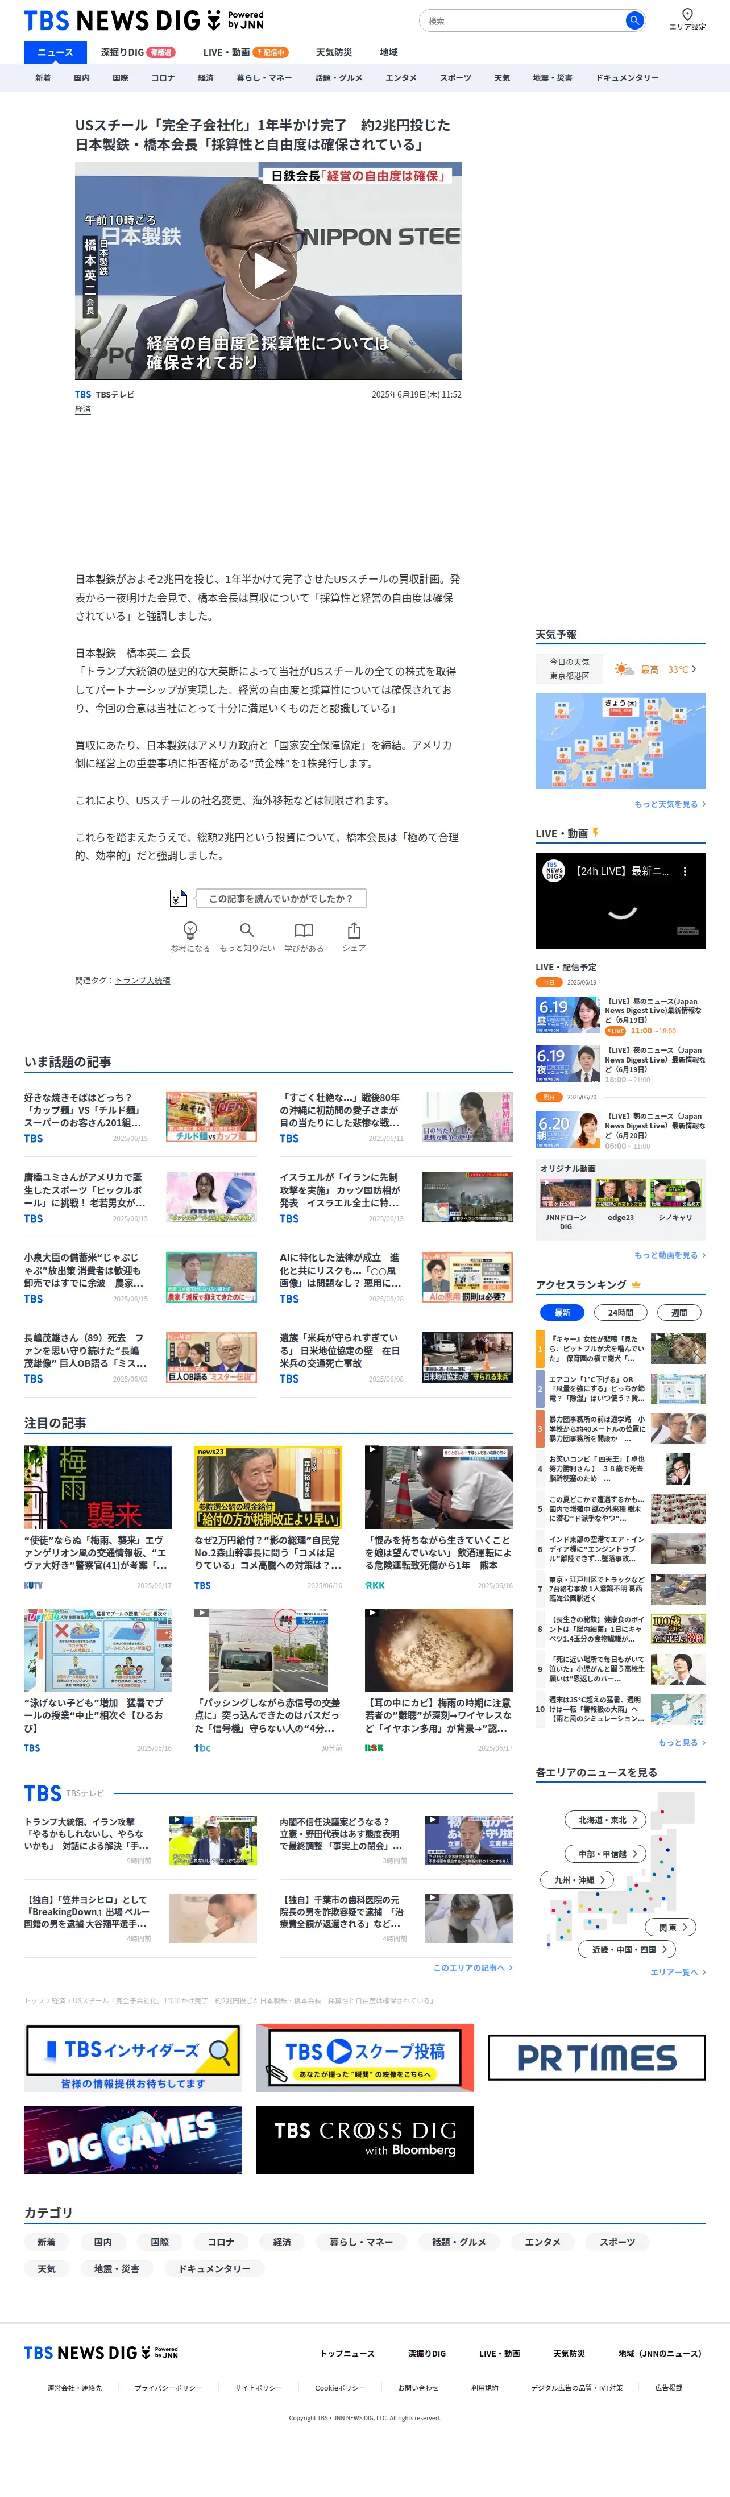The width and height of the screenshot is (730, 2497).
Task: Switch to the LIVE・動画 tab
Action: click(x=245, y=52)
